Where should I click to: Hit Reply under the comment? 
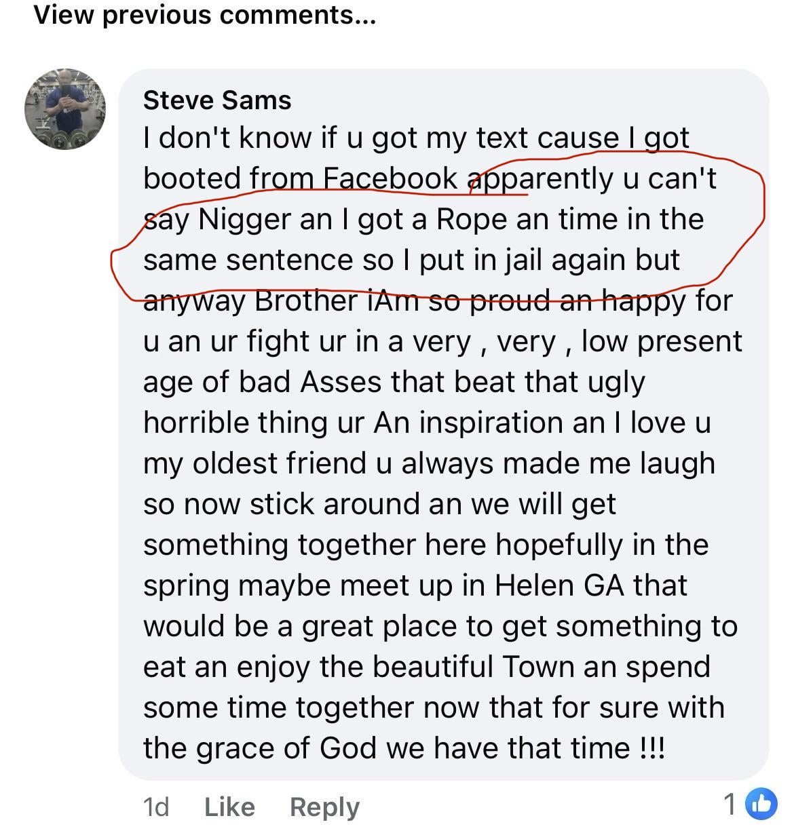pyautogui.click(x=324, y=807)
